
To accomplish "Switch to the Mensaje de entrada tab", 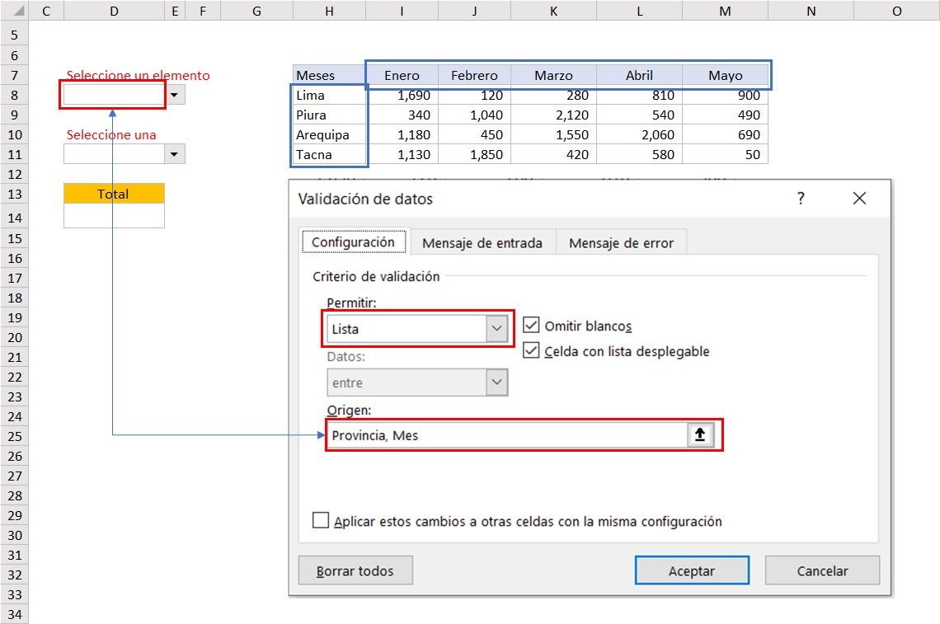I will (x=482, y=242).
